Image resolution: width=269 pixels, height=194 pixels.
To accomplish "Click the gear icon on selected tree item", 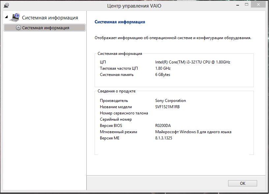I will coord(18,28).
